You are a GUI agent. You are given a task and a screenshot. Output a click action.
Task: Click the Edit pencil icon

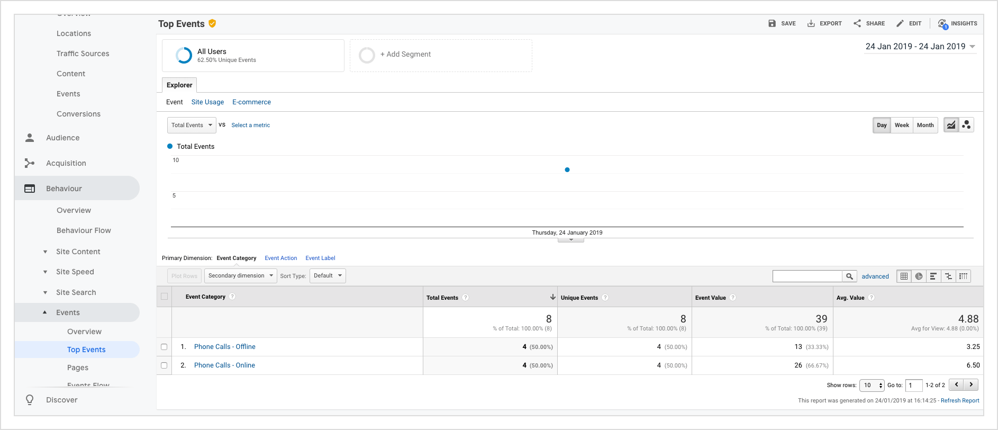(x=900, y=23)
